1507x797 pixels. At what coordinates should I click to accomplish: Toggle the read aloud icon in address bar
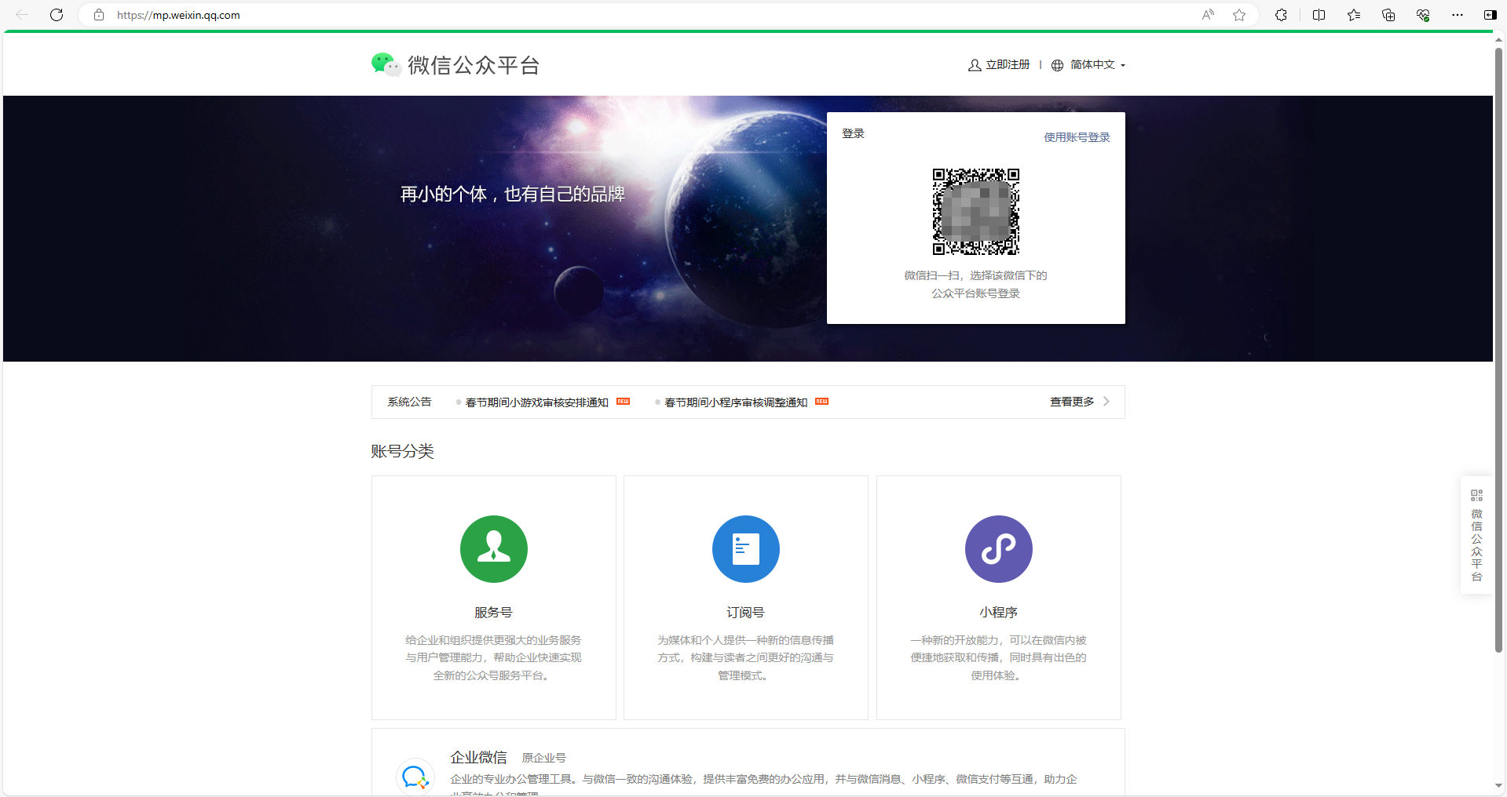[1208, 15]
